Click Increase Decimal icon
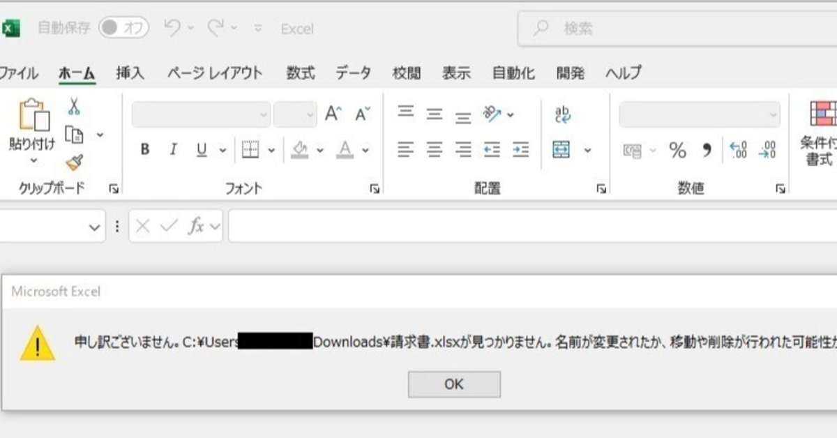Viewport: 837px width, 438px height. (x=738, y=149)
